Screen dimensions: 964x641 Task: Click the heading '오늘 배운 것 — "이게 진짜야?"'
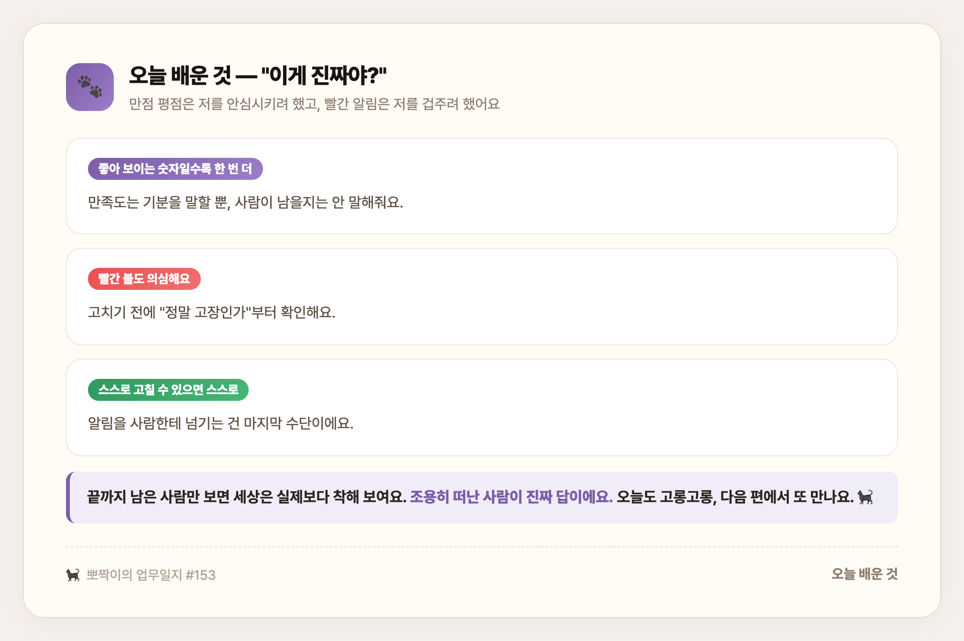click(258, 76)
